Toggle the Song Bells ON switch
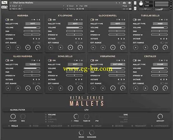 click(50, 61)
